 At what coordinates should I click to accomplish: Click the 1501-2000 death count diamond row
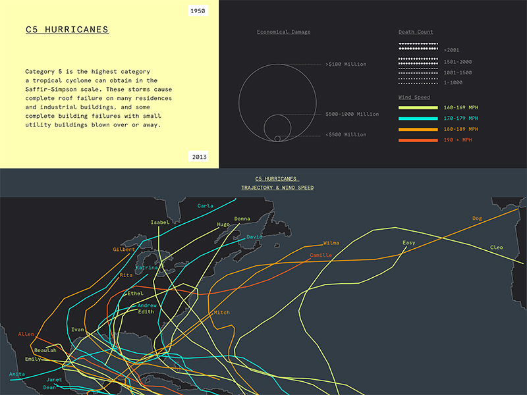418,61
